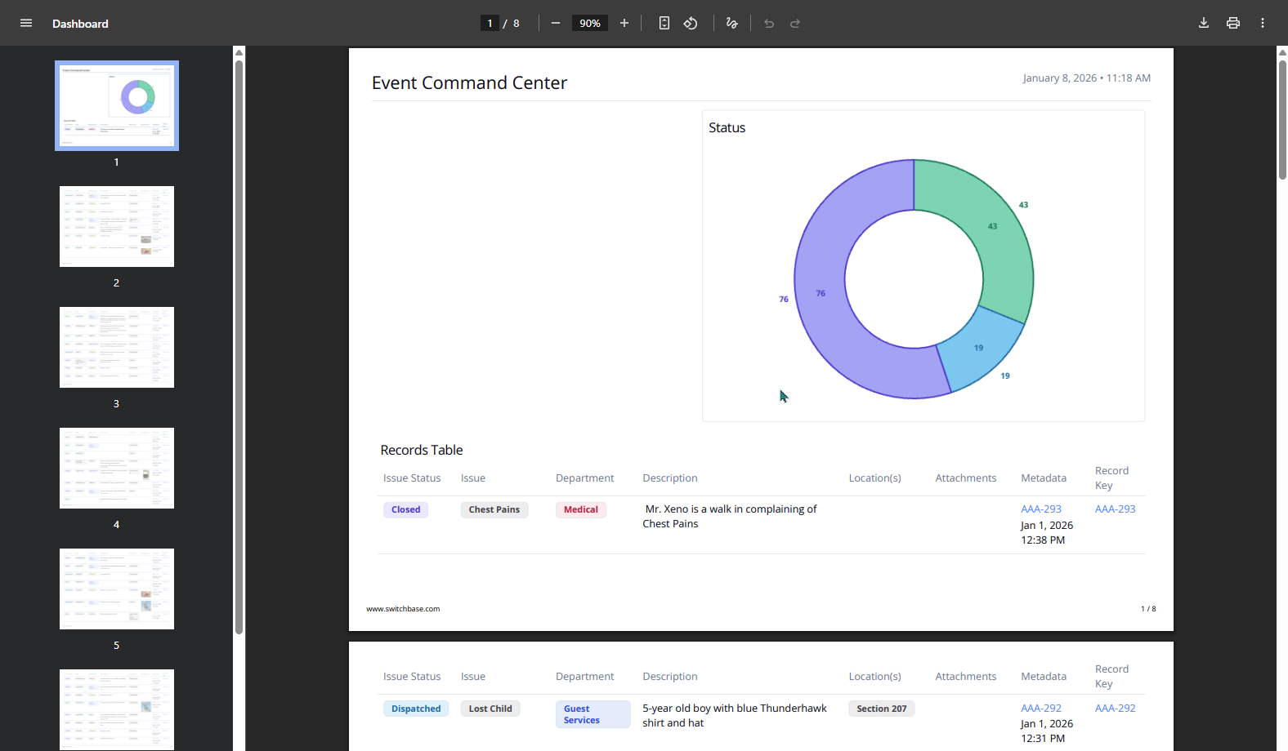The height and width of the screenshot is (751, 1288).
Task: Select page 2 thumbnail
Action: (117, 226)
